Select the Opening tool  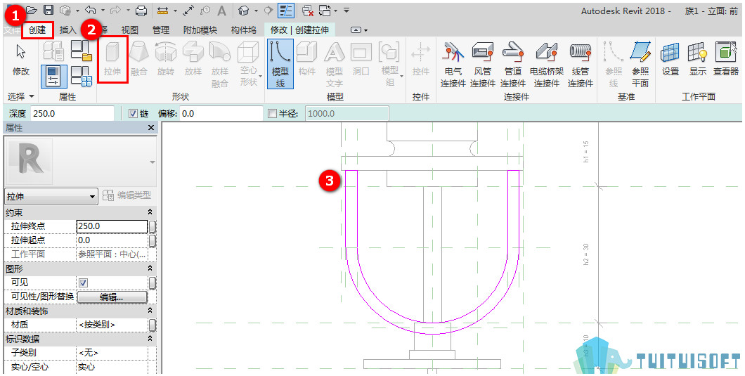(361, 59)
